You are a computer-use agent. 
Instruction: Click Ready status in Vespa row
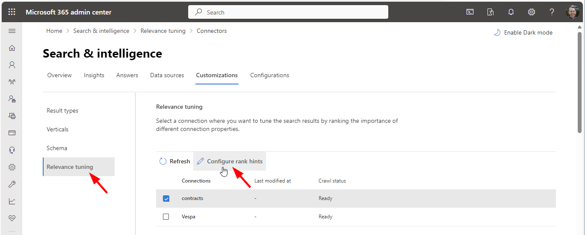[x=325, y=217]
